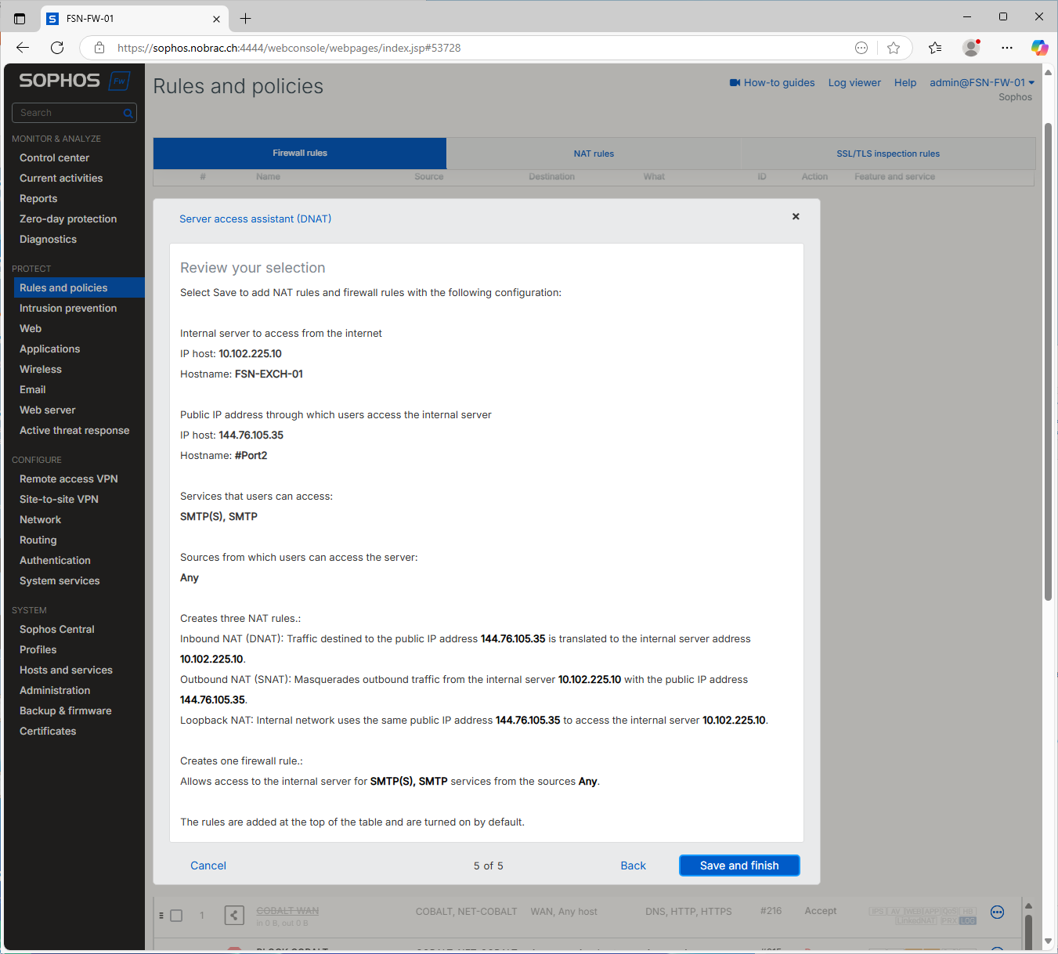
Task: Open a new browser tab
Action: [x=245, y=18]
